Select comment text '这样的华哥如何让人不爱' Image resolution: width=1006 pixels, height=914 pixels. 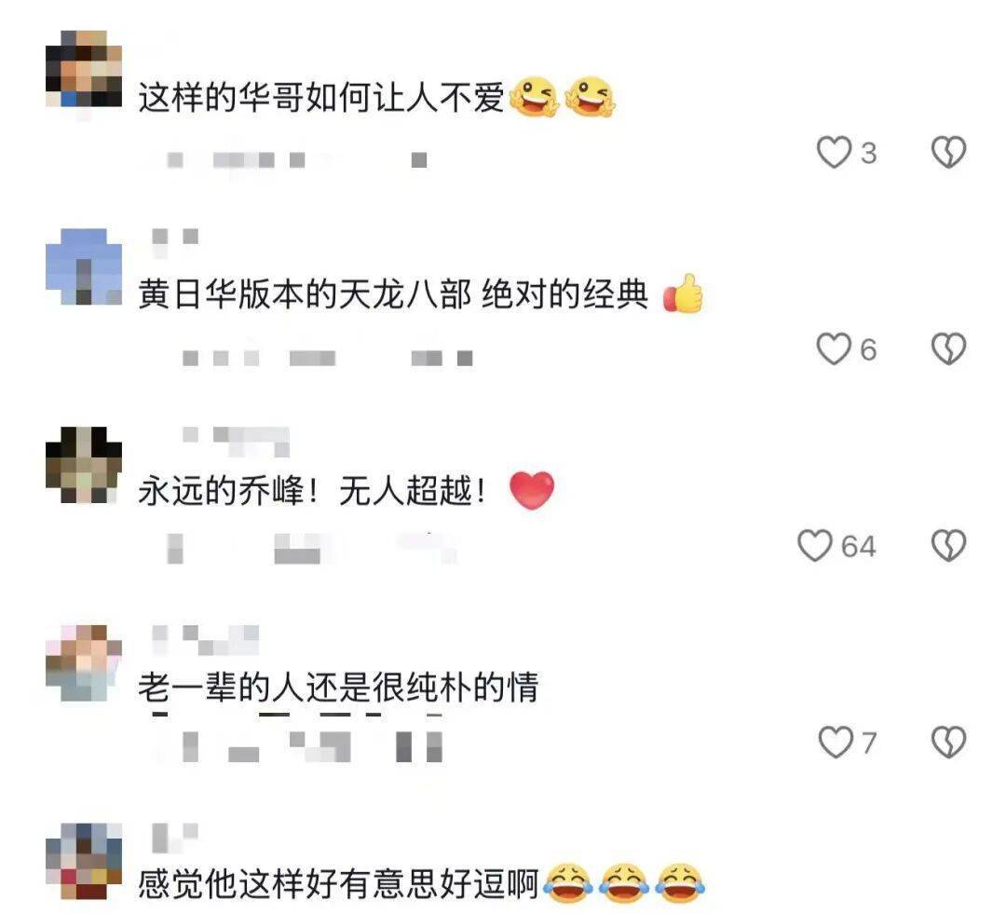[321, 98]
